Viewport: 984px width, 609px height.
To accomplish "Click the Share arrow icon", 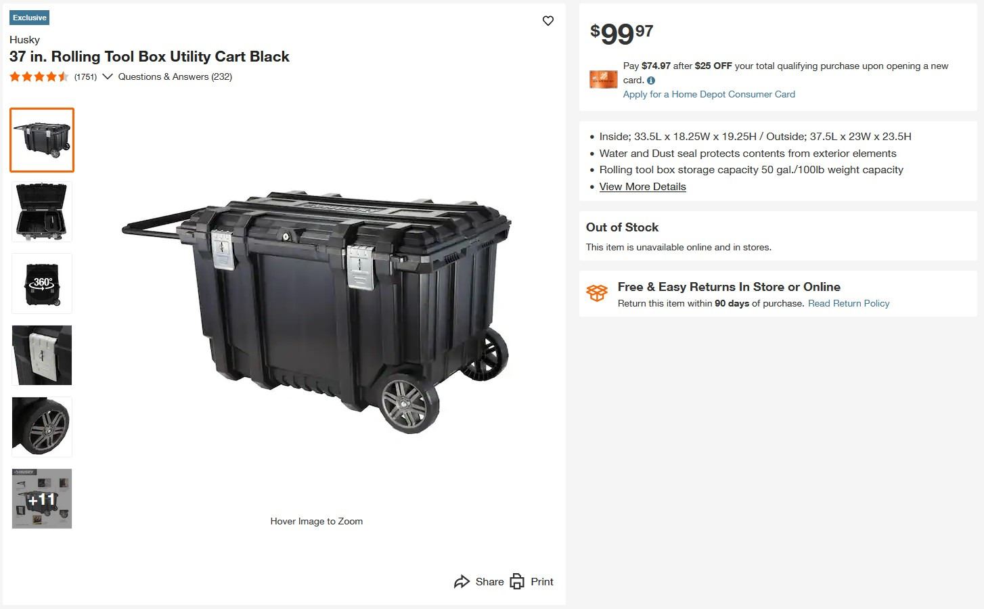I will coord(462,582).
